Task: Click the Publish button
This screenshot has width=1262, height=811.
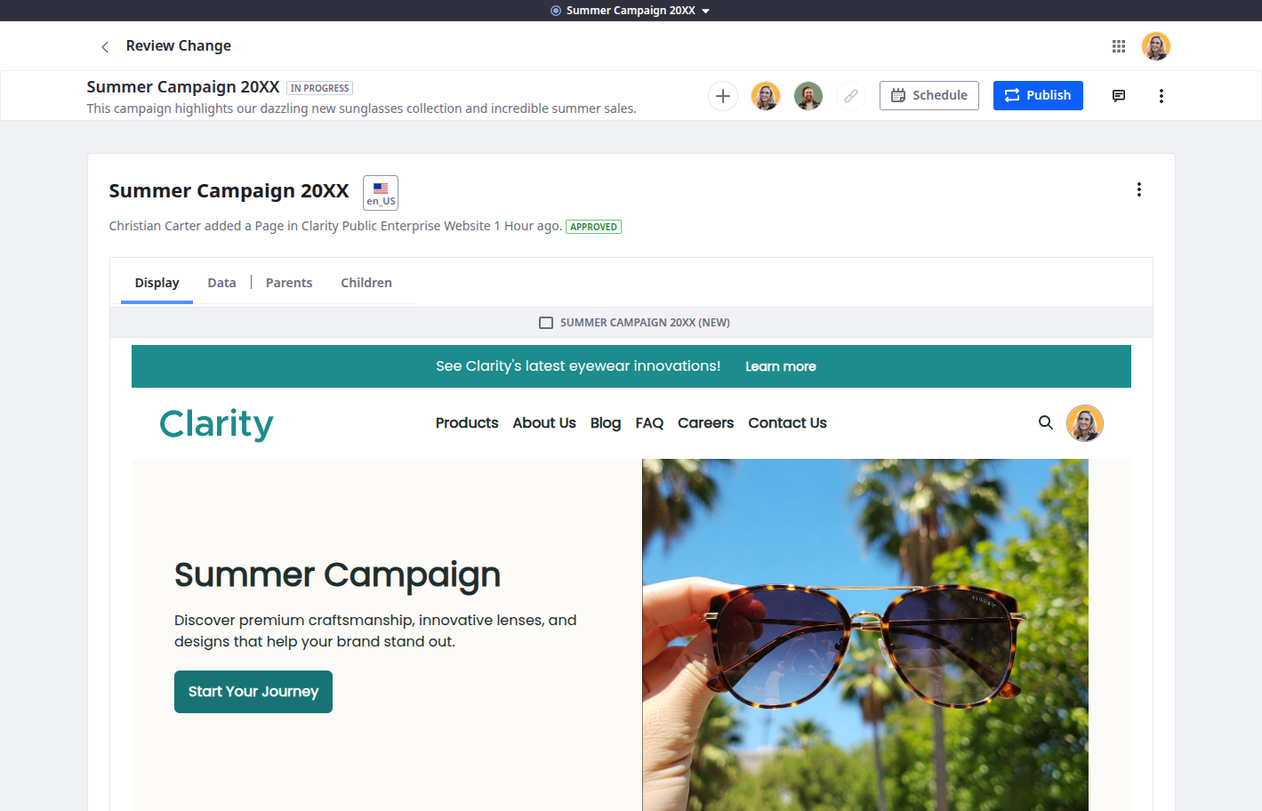Action: click(x=1038, y=95)
